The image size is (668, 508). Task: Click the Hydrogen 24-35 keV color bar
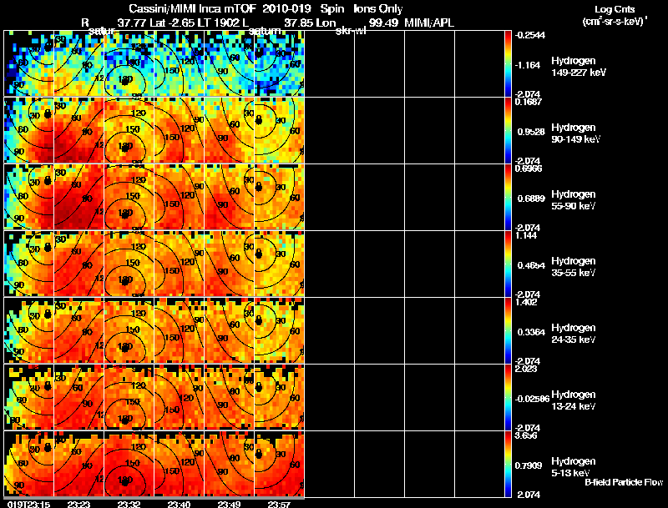[508, 330]
